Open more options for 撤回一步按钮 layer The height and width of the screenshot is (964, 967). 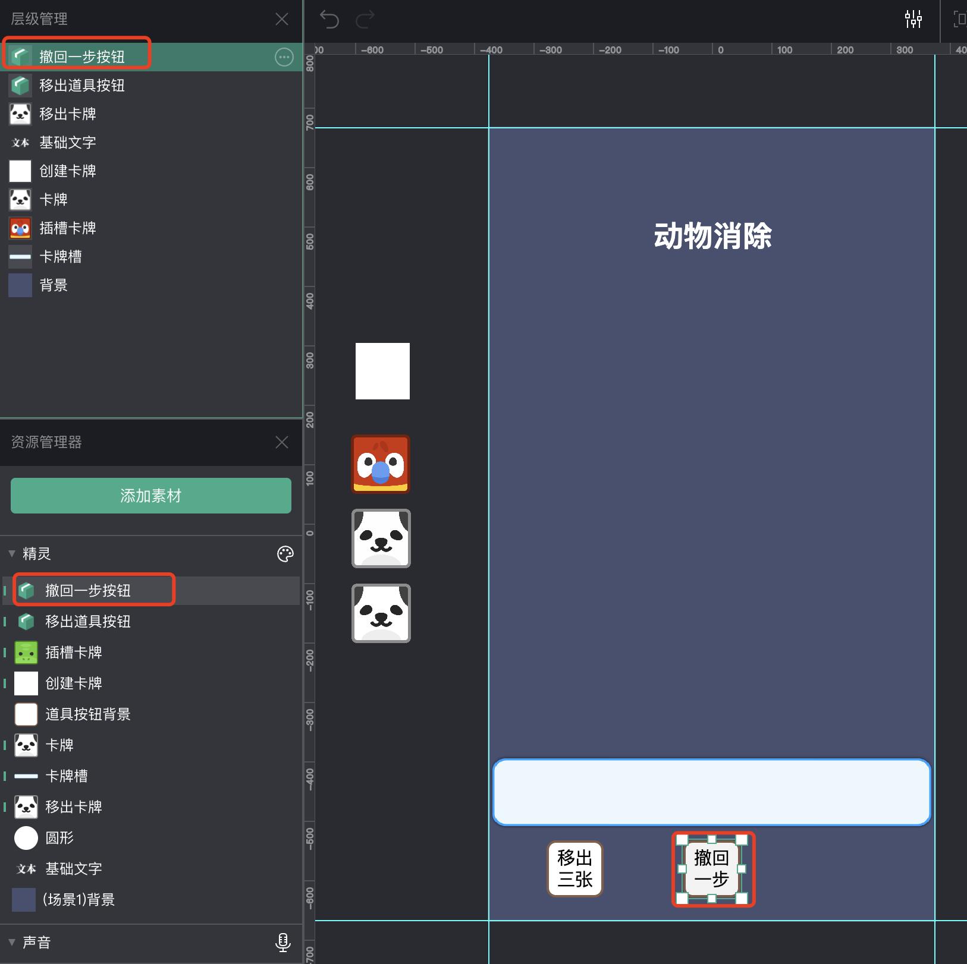tap(284, 56)
